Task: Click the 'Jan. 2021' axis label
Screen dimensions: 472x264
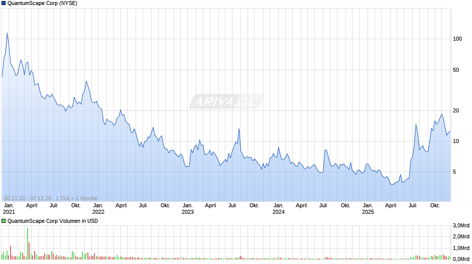Action: coord(9,209)
